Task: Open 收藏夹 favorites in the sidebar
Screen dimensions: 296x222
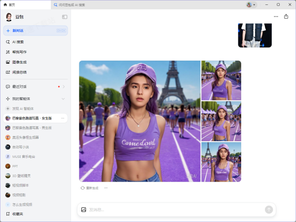Action: [18, 214]
